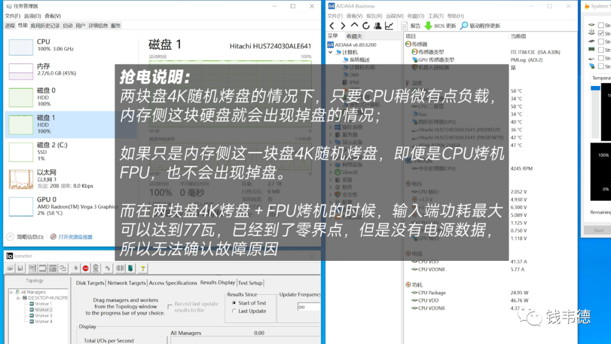Switch to 详细信息 tab in Task Manager
The height and width of the screenshot is (344, 611).
pyautogui.click(x=98, y=25)
